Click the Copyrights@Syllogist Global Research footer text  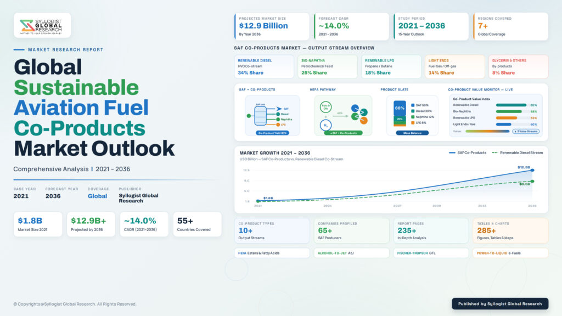[75, 304]
